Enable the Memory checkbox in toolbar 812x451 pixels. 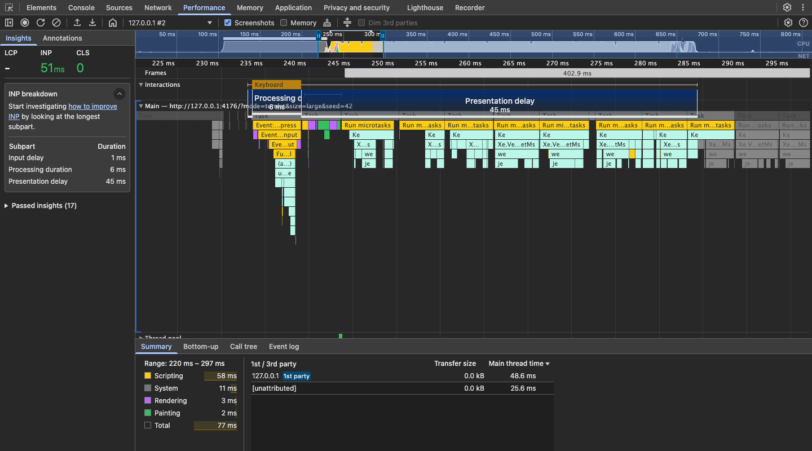pyautogui.click(x=284, y=23)
